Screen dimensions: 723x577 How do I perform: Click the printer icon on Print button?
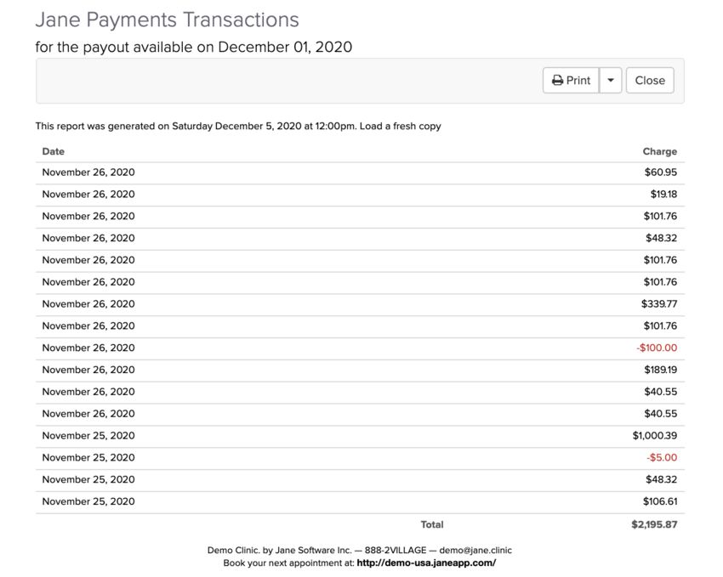click(557, 81)
